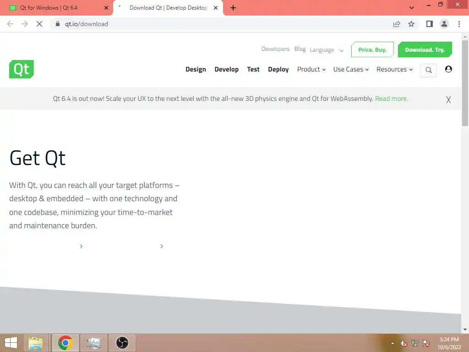Image resolution: width=469 pixels, height=352 pixels.
Task: Open the taskbar clock showing 3:24 PM
Action: [449, 343]
